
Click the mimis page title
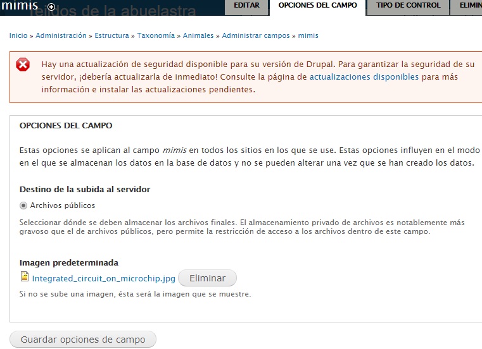tap(20, 6)
